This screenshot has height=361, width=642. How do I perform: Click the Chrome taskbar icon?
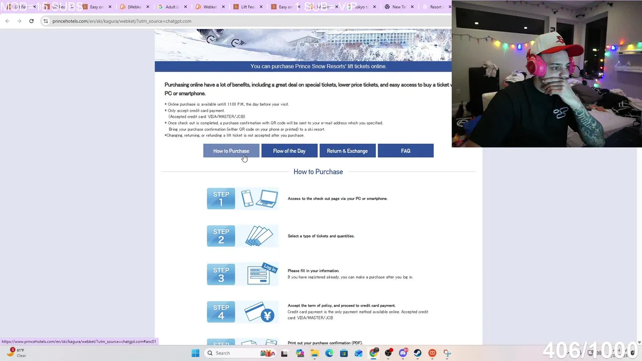(x=373, y=353)
